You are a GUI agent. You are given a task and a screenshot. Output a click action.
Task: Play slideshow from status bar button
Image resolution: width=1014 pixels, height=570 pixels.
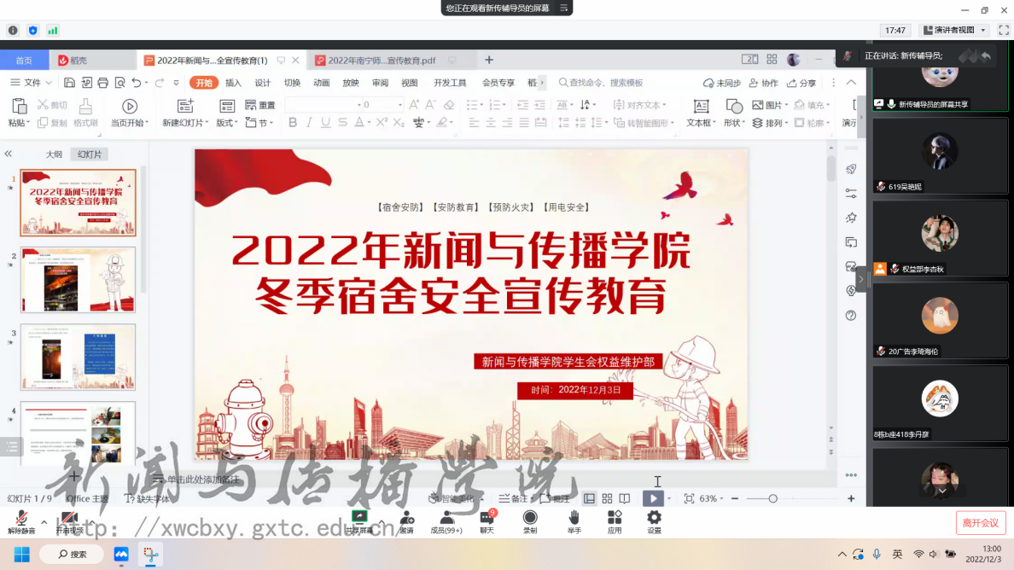click(x=653, y=498)
